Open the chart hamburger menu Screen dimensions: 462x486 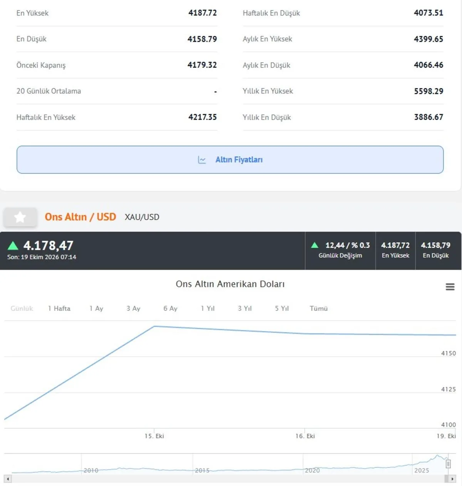point(450,287)
